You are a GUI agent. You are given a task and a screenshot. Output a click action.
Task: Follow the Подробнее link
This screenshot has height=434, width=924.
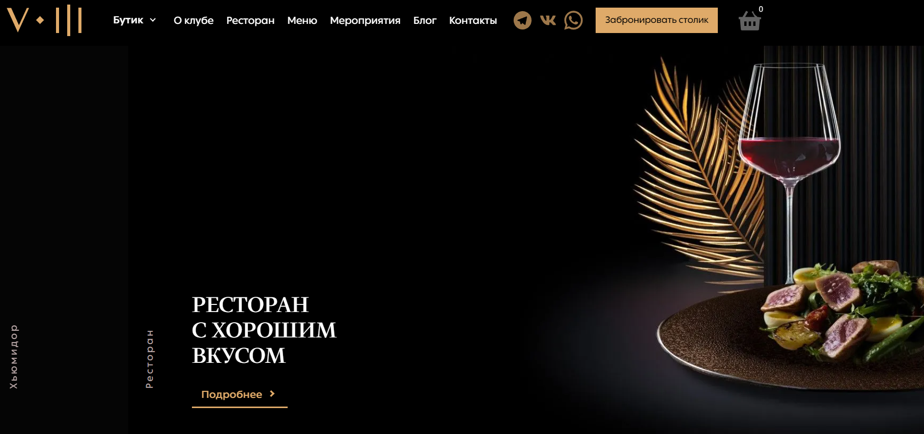240,394
